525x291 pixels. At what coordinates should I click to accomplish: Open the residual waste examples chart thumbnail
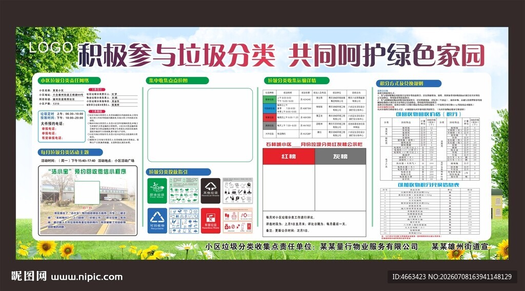238,191
